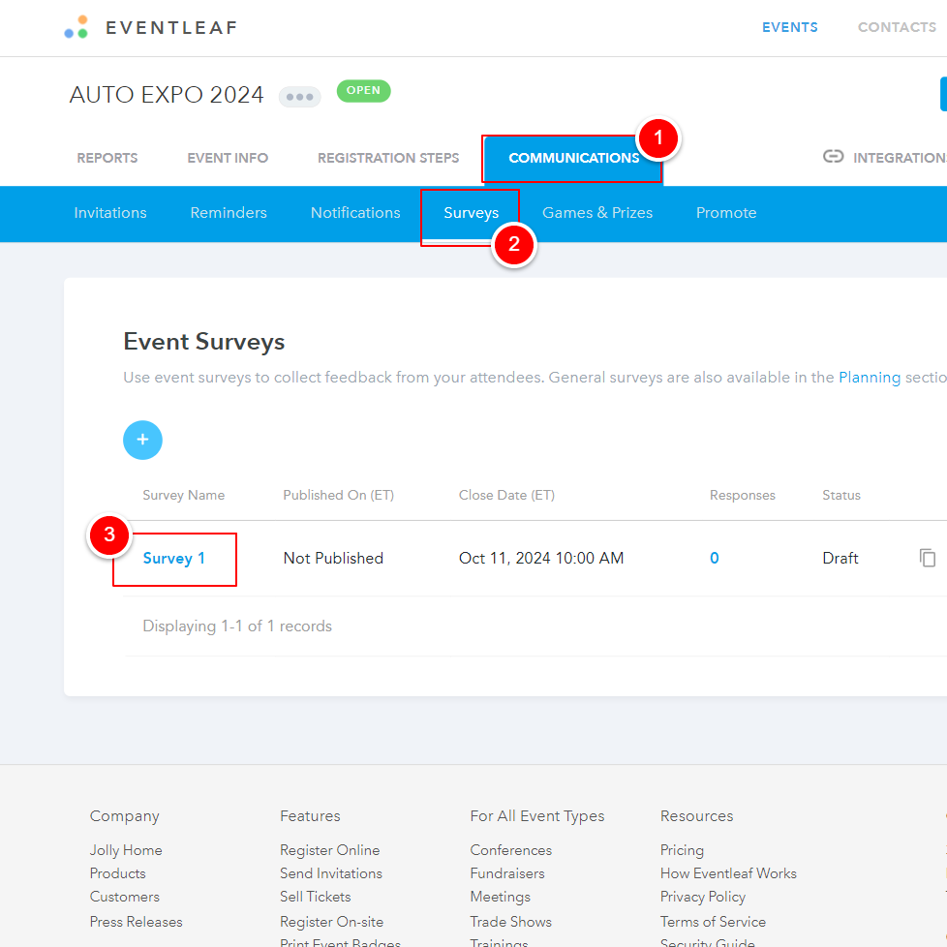947x947 pixels.
Task: Open the Surveys section
Action: (471, 212)
